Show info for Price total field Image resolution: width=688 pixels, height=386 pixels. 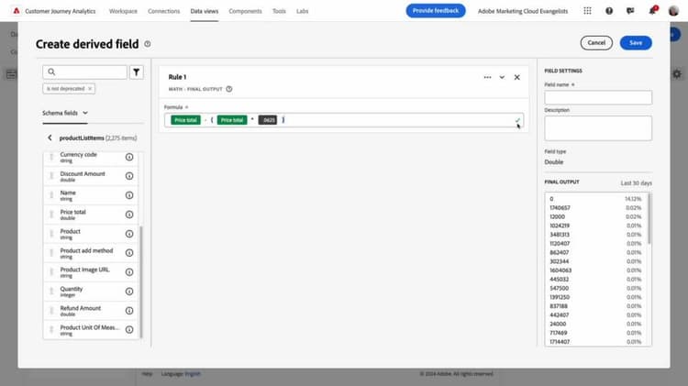[x=129, y=215]
